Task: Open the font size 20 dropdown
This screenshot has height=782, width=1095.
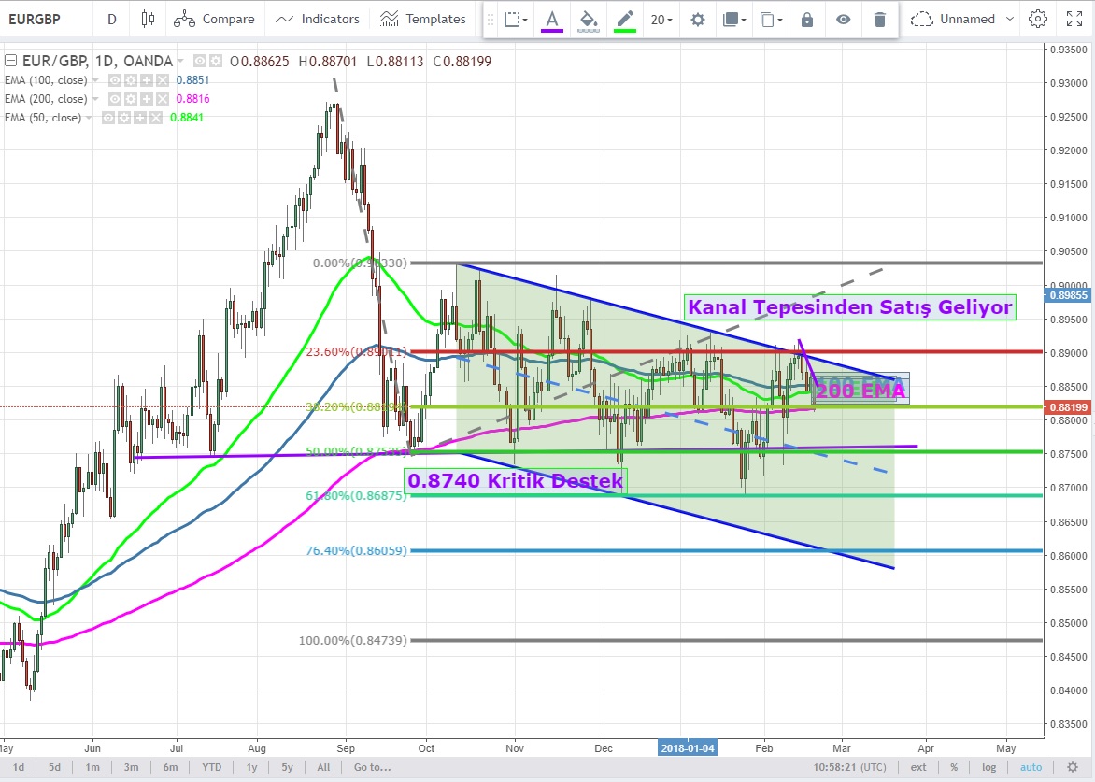Action: click(x=661, y=20)
